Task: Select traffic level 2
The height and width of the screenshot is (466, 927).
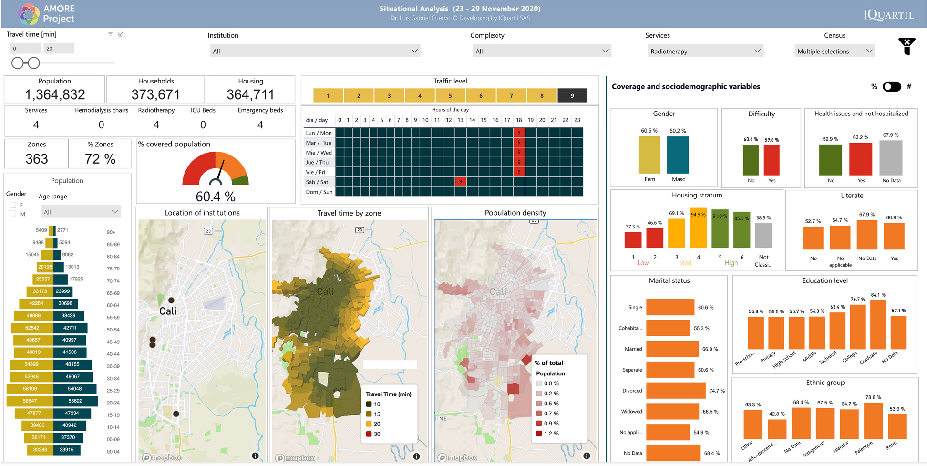Action: pyautogui.click(x=359, y=96)
